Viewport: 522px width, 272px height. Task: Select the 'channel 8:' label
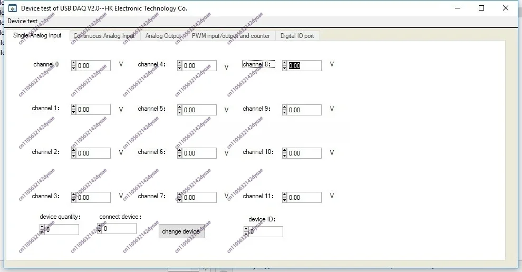259,64
